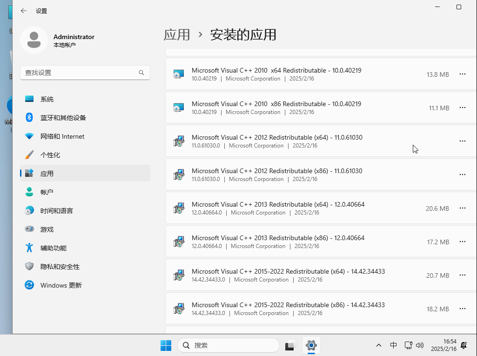Select Visual C++ 2015-2022 Redistributable (x86) title
The height and width of the screenshot is (356, 477).
(288, 305)
